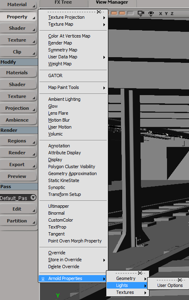
Task: Select the Z axis view letter
Action: pos(172,13)
